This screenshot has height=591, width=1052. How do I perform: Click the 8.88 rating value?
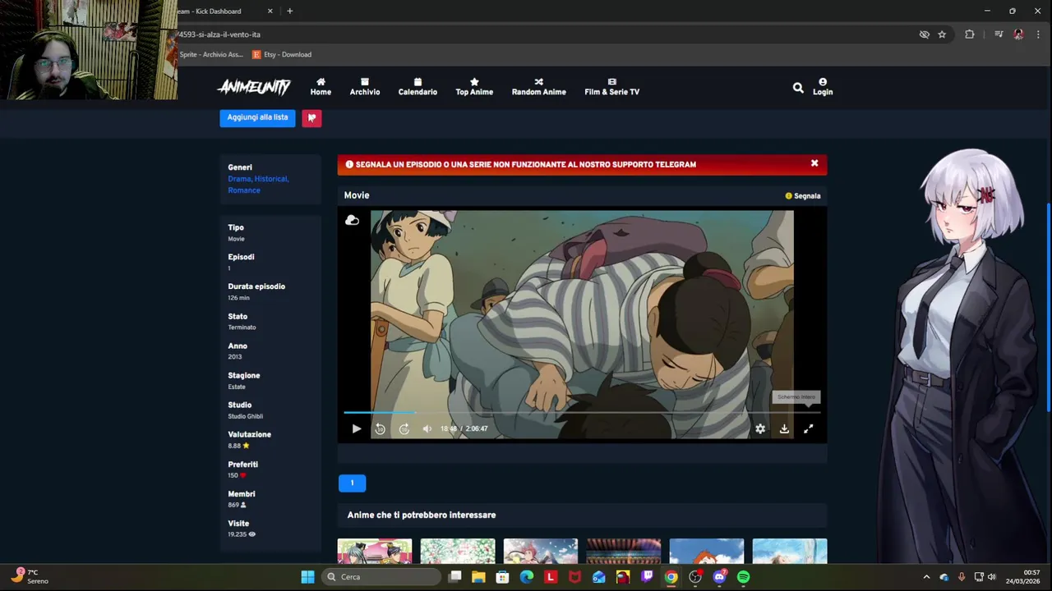point(234,446)
